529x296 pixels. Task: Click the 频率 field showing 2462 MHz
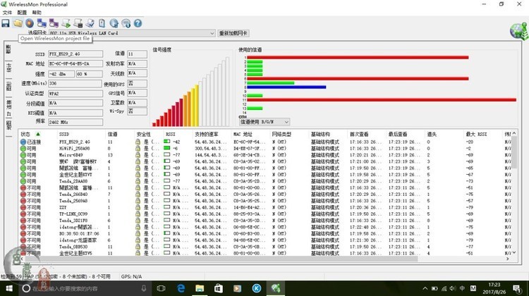click(75, 122)
